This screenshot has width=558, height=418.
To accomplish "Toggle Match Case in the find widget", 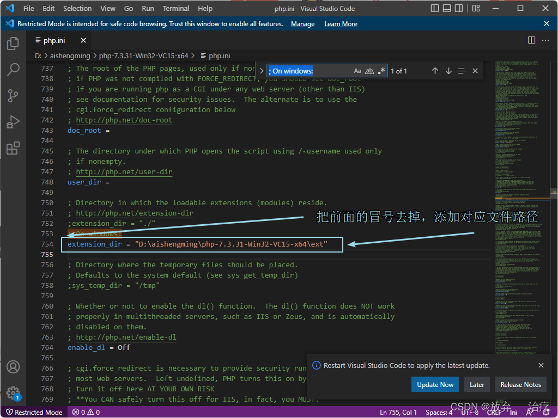I will [x=357, y=71].
